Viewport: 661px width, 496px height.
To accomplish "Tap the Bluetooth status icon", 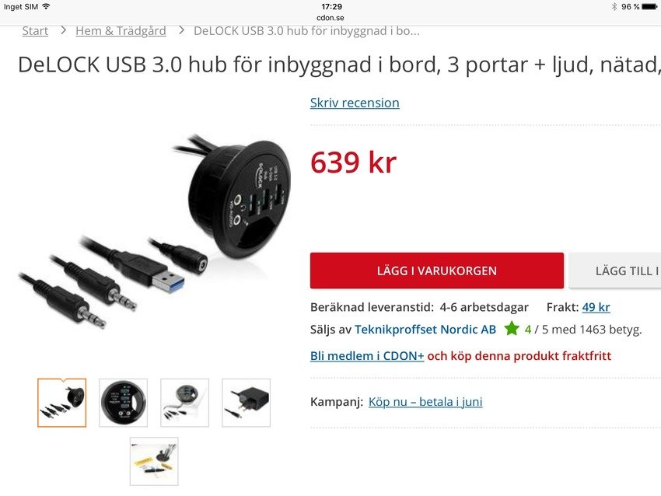I will click(614, 6).
